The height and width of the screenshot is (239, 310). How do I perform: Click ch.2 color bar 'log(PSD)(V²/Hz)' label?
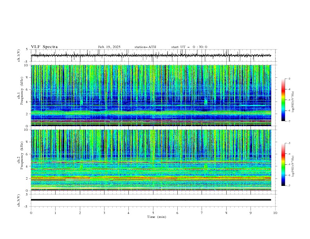[x=293, y=166]
